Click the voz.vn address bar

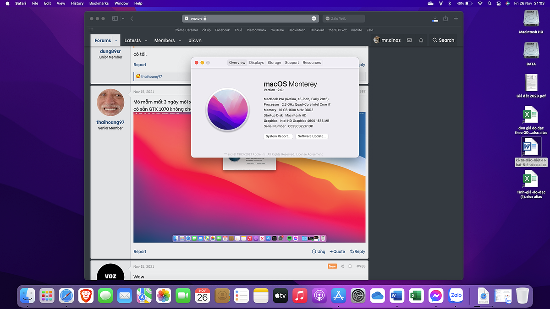(x=250, y=18)
